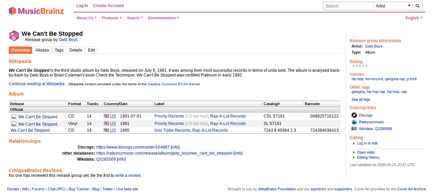This screenshot has width=434, height=194.
Task: Expand the Products menu
Action: [112, 18]
